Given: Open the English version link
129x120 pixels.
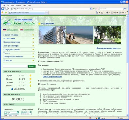Looking at the screenshot, I should tap(29, 30).
